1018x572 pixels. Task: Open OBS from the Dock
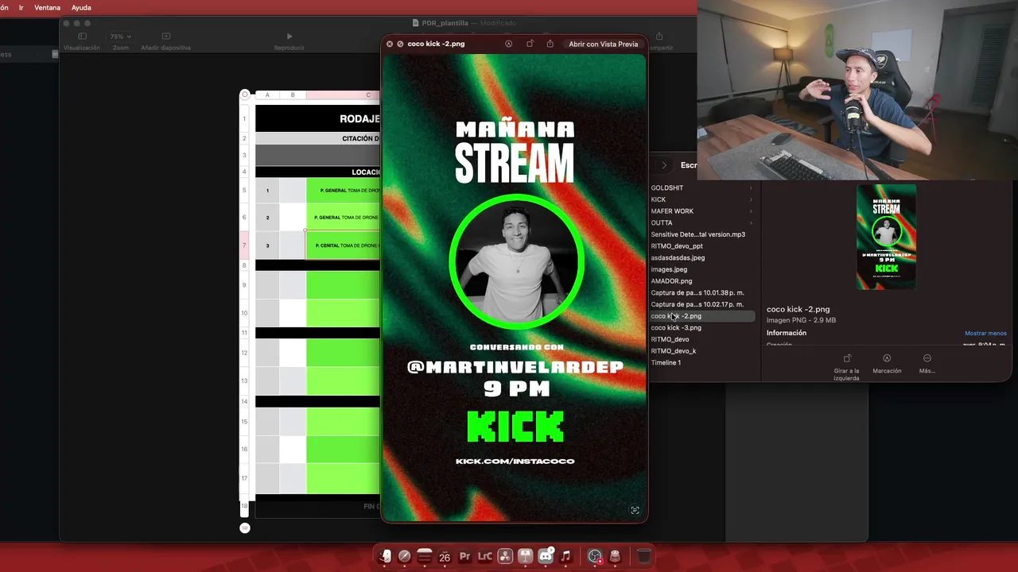click(x=595, y=556)
